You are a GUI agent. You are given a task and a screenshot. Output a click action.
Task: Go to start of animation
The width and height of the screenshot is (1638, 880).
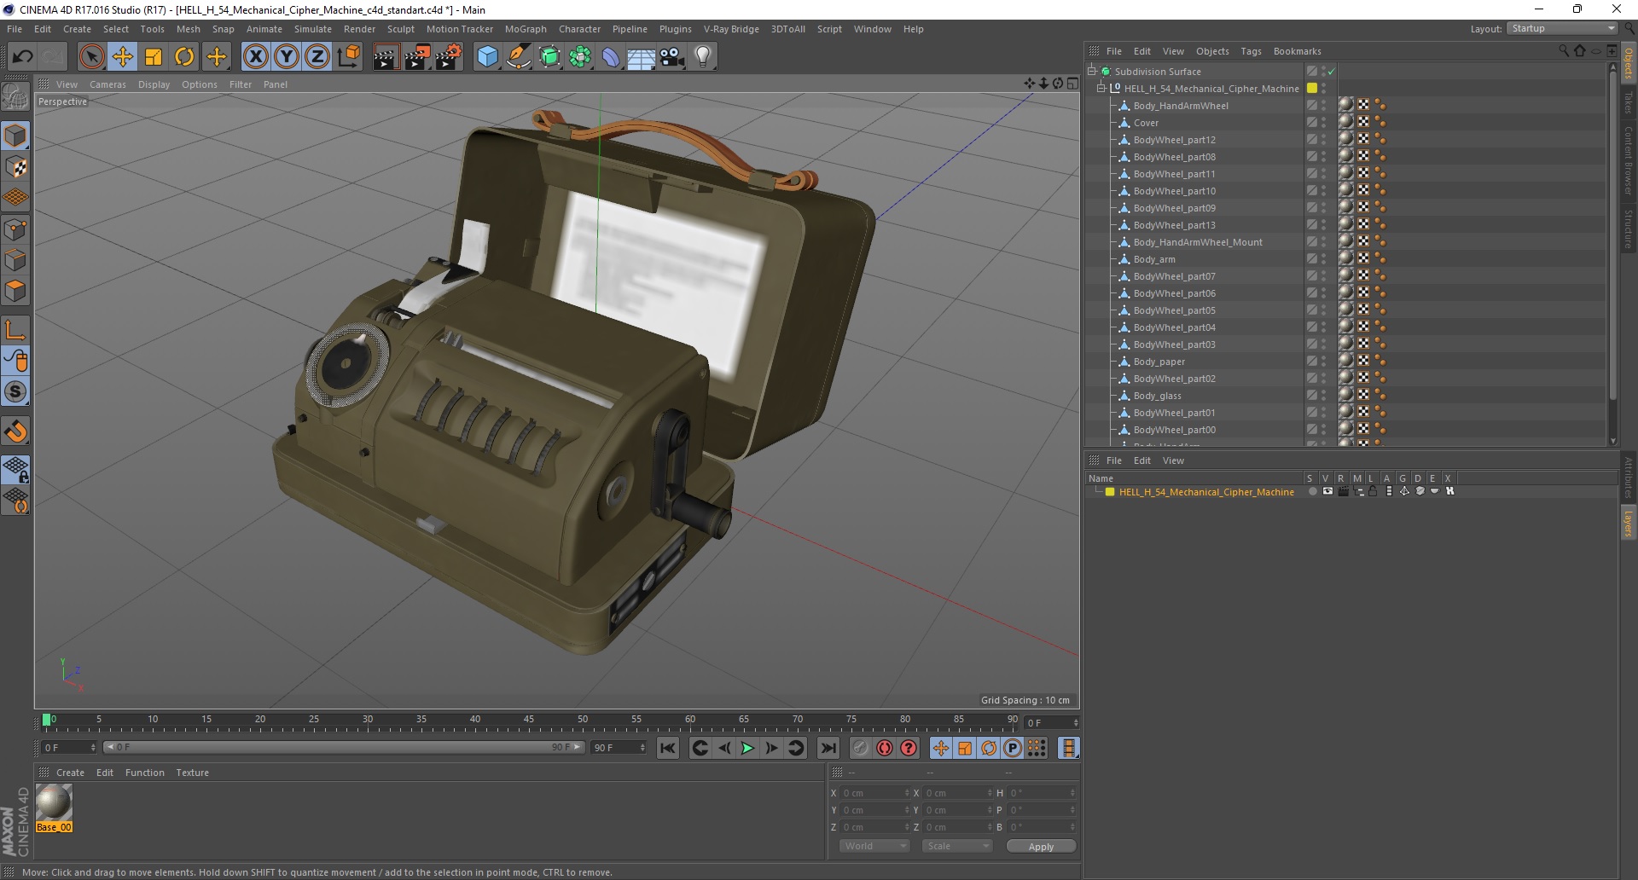(x=668, y=748)
